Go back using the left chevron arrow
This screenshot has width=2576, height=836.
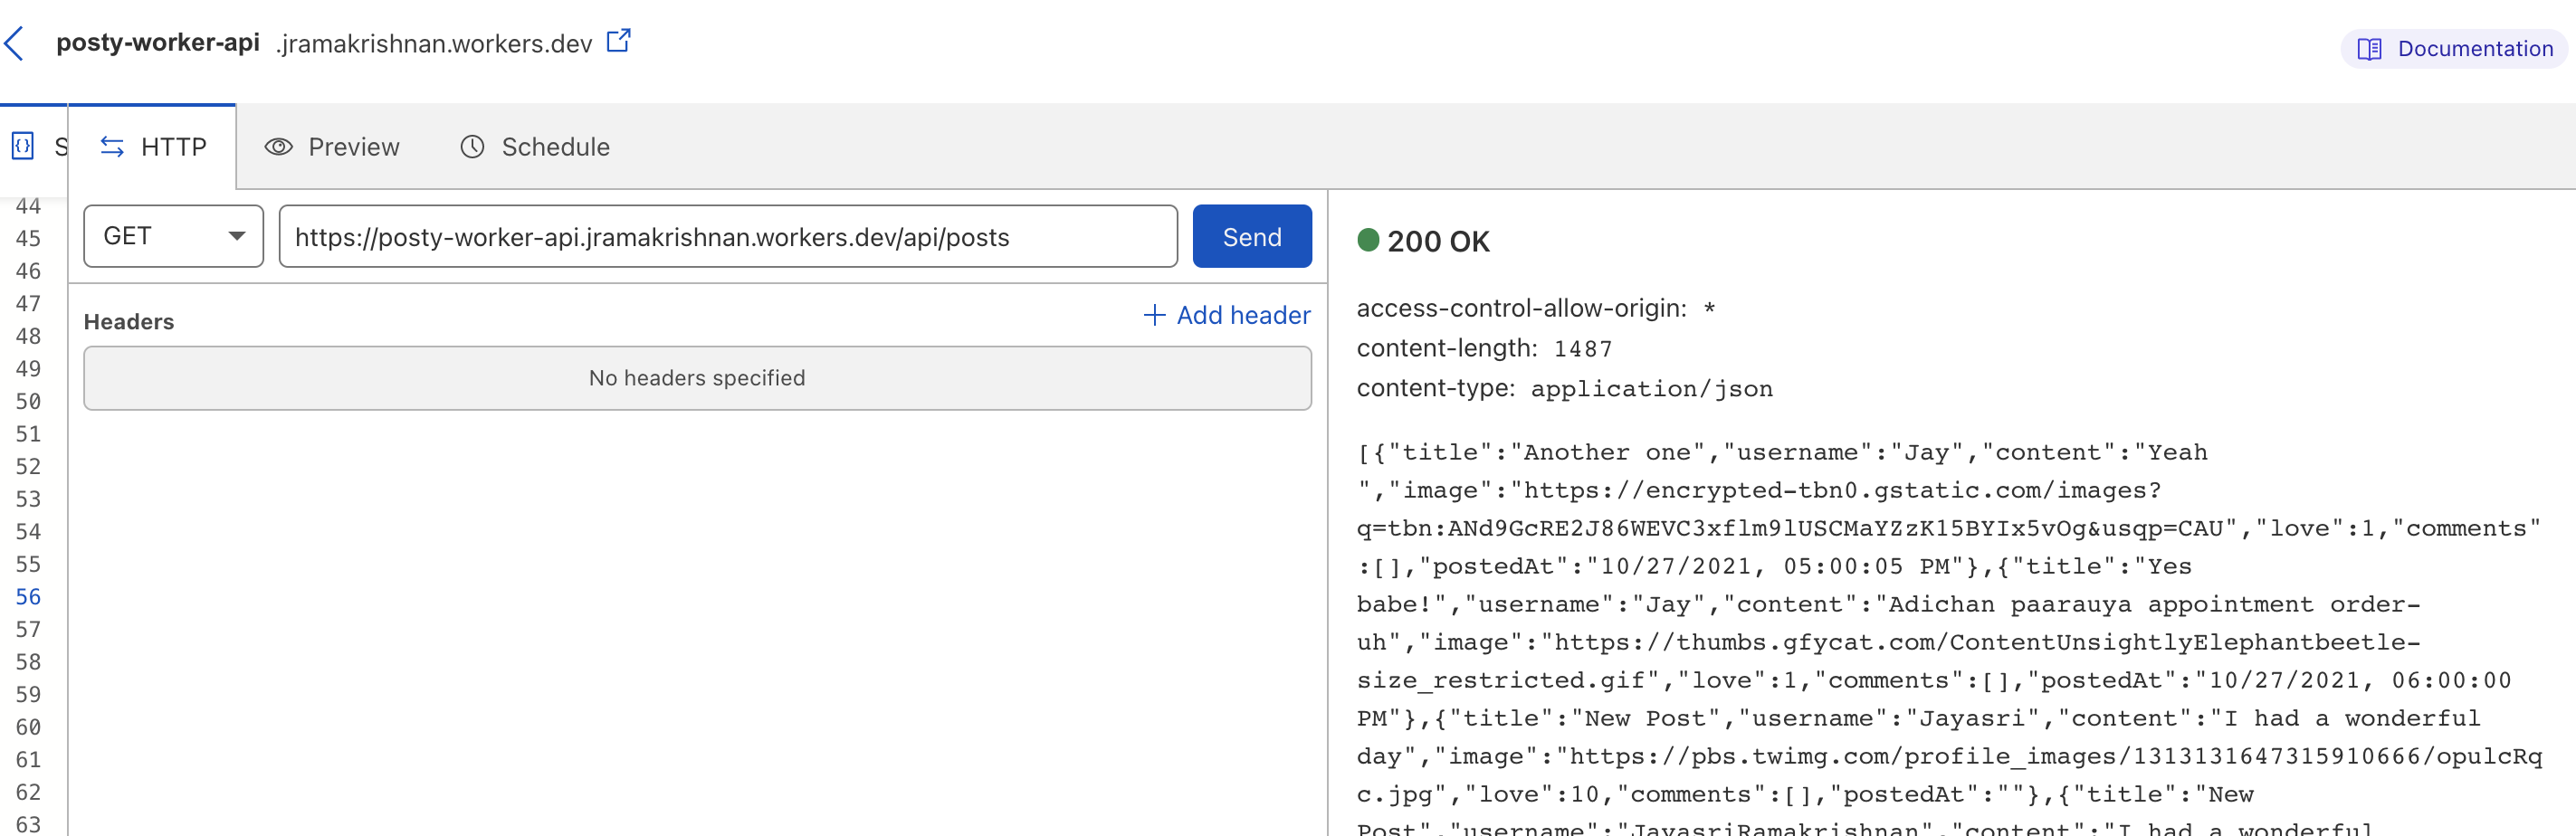pyautogui.click(x=14, y=43)
